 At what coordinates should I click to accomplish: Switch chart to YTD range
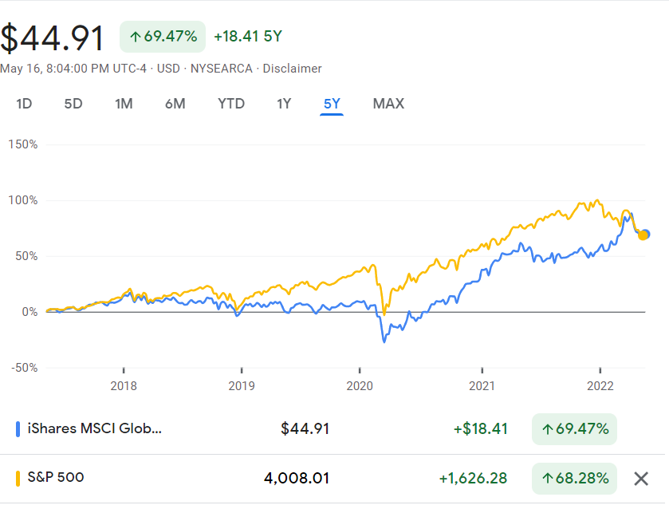point(231,104)
